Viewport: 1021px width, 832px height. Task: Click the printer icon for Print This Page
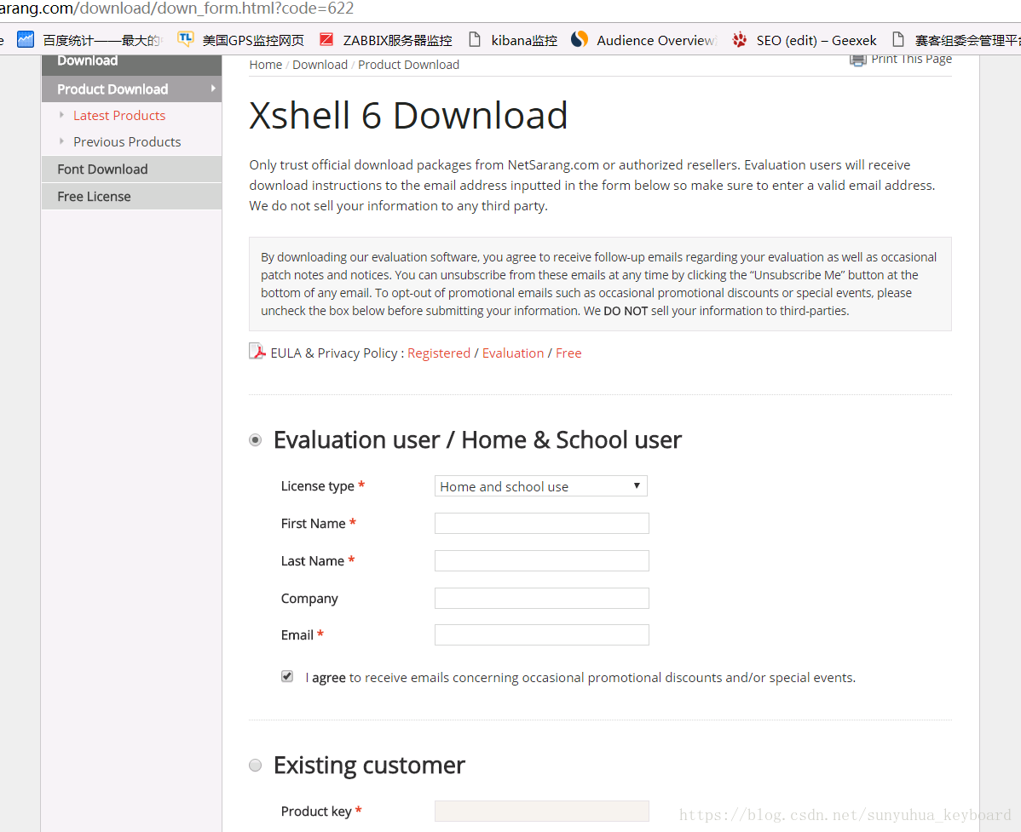click(x=857, y=60)
